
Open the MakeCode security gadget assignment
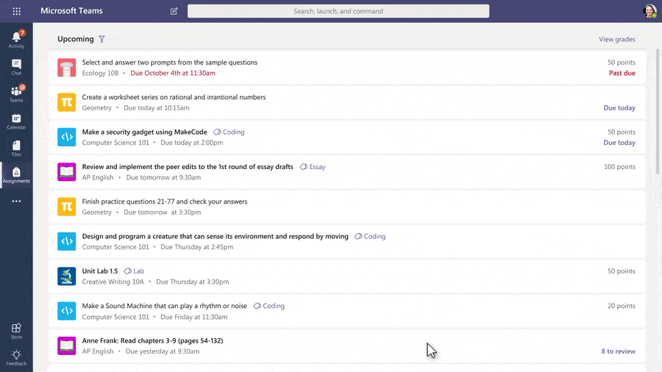145,132
